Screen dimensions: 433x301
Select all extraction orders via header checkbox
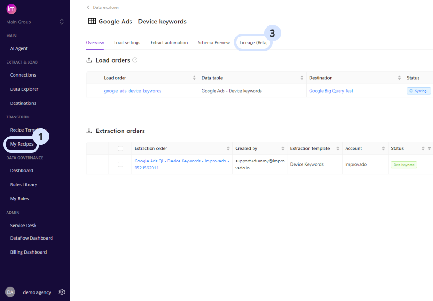[x=120, y=148]
